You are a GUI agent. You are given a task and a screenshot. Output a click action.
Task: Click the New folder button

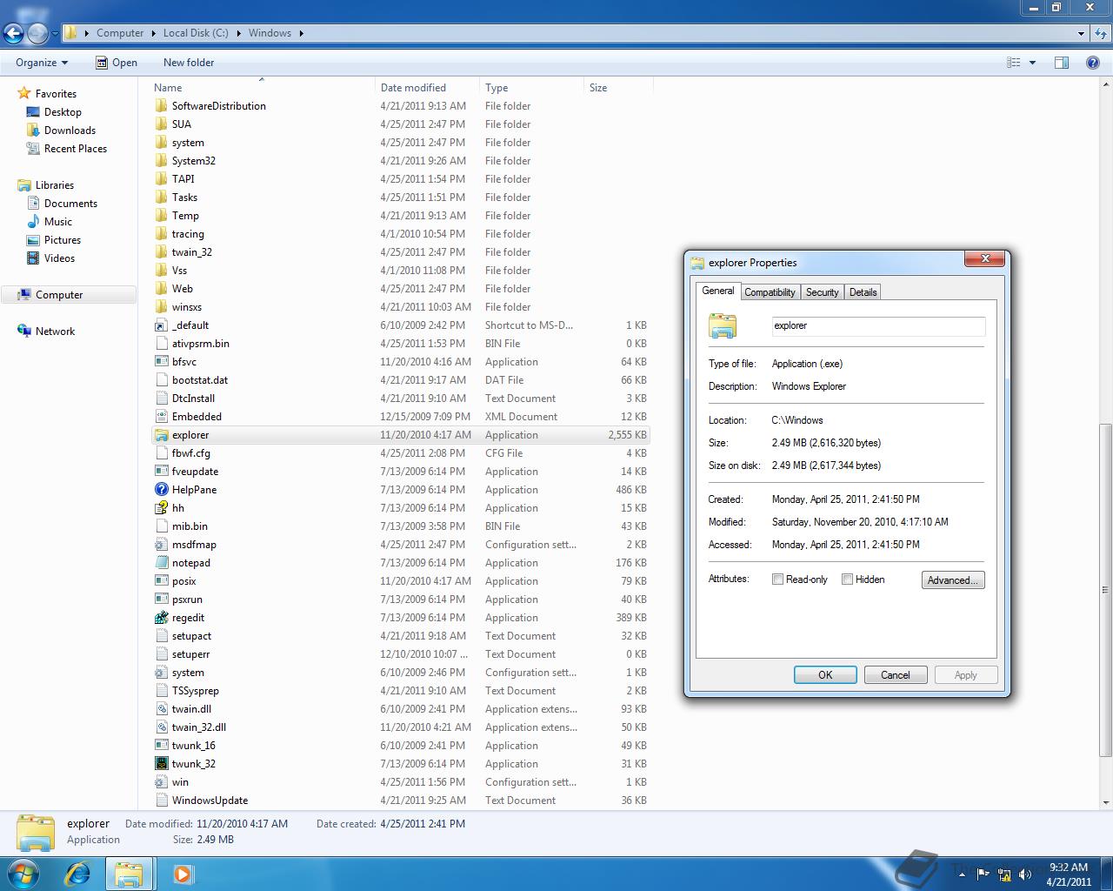189,63
